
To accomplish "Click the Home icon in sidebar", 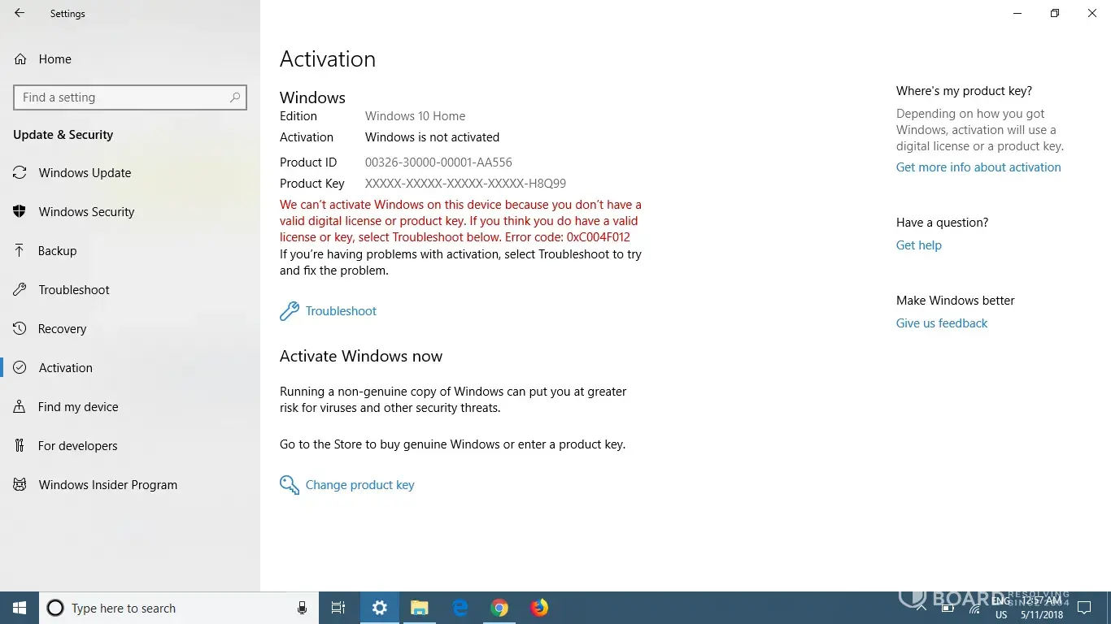I will 20,59.
